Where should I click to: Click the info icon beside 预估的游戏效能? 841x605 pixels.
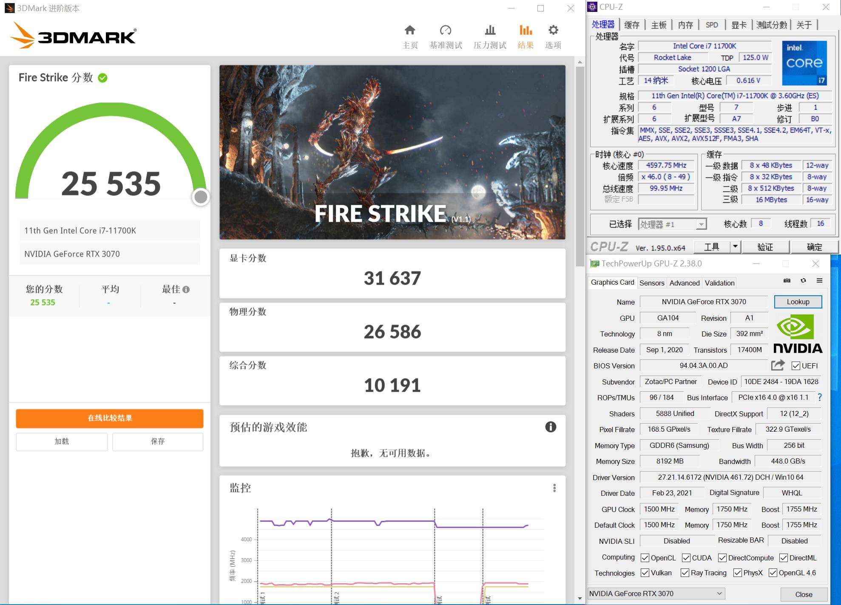(551, 427)
